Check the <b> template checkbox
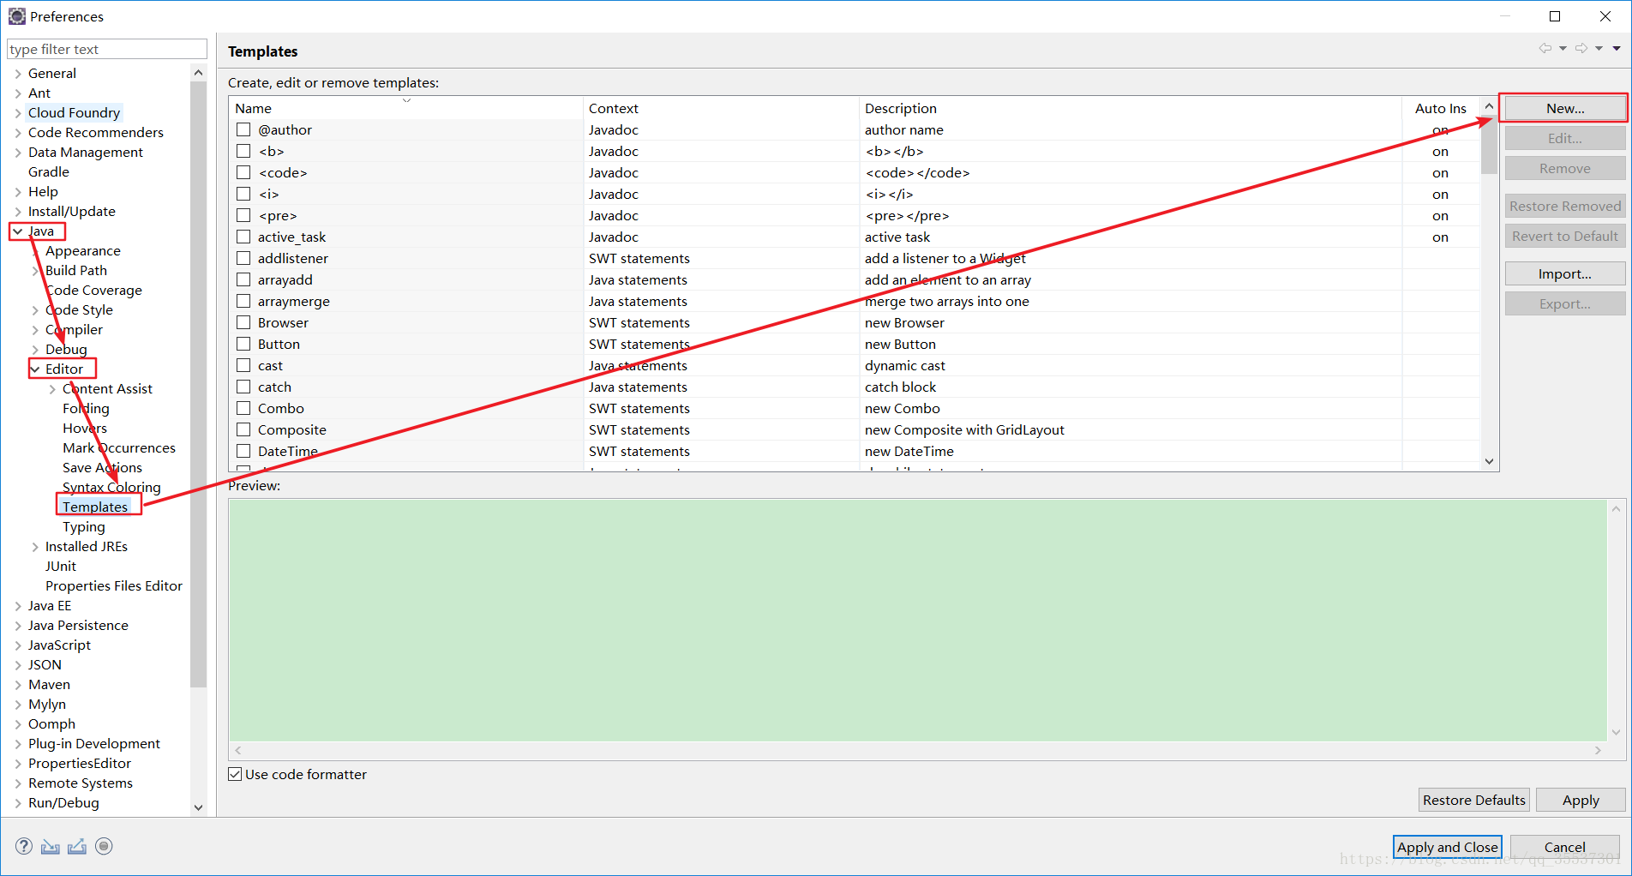This screenshot has height=876, width=1632. click(243, 151)
